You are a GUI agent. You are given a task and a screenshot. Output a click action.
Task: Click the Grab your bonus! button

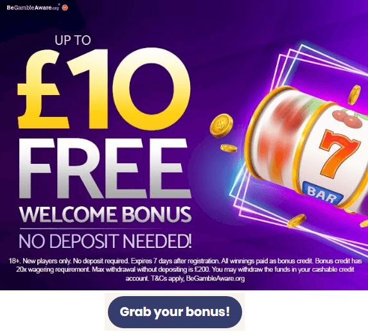tap(175, 312)
